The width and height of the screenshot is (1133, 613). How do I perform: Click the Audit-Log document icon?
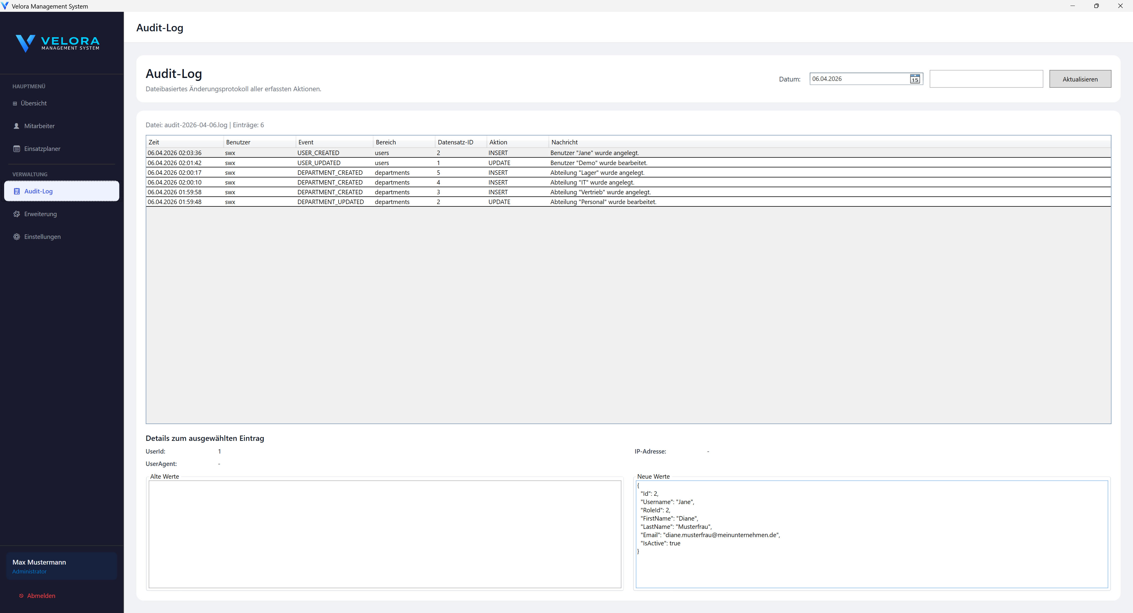point(17,191)
